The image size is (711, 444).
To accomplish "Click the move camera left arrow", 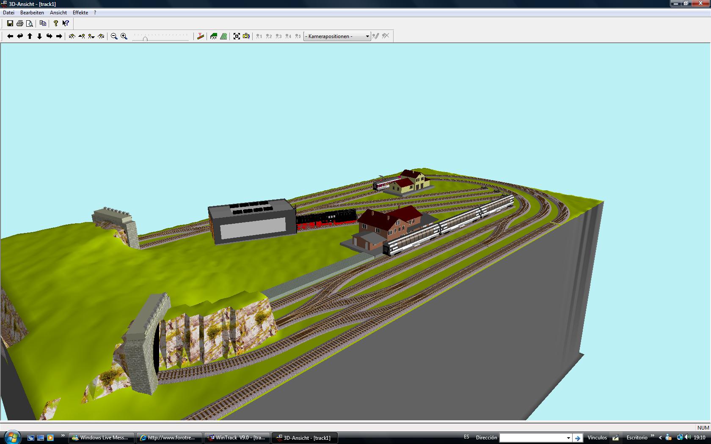I will (x=10, y=36).
